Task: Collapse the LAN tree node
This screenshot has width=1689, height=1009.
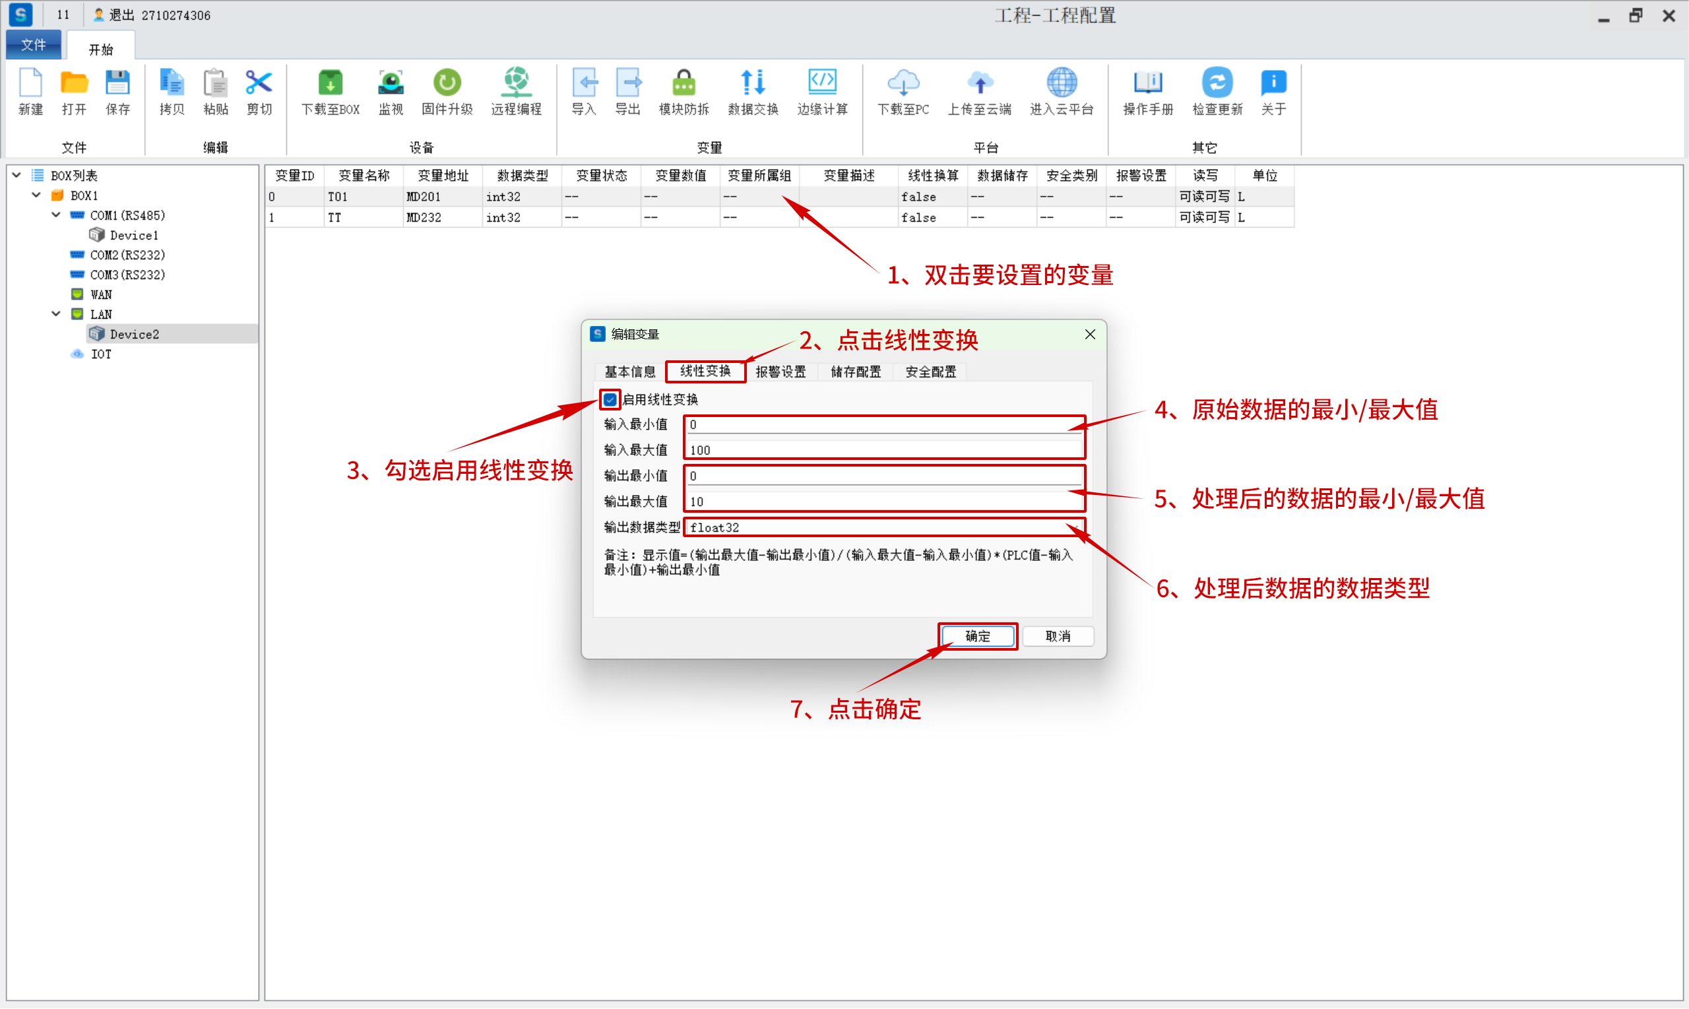Action: pos(57,314)
